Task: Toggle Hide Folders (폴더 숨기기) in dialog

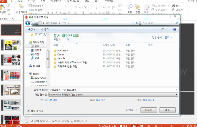Action: click(x=35, y=111)
